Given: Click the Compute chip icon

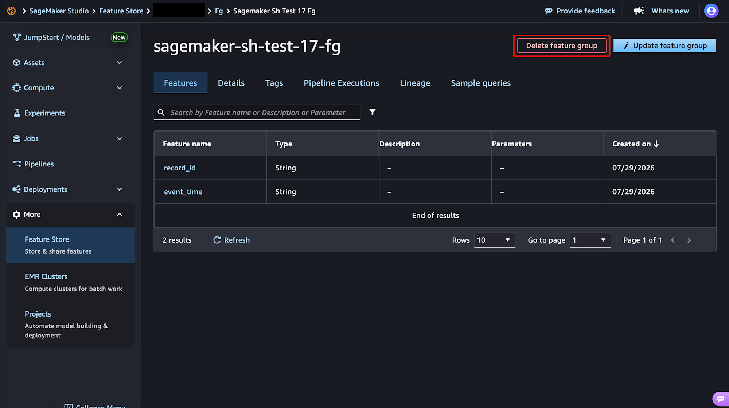Looking at the screenshot, I should 16,88.
